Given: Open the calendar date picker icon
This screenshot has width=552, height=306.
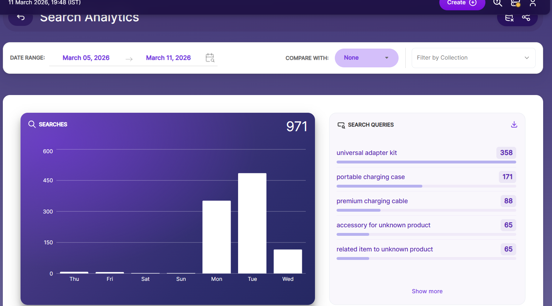Looking at the screenshot, I should point(210,58).
